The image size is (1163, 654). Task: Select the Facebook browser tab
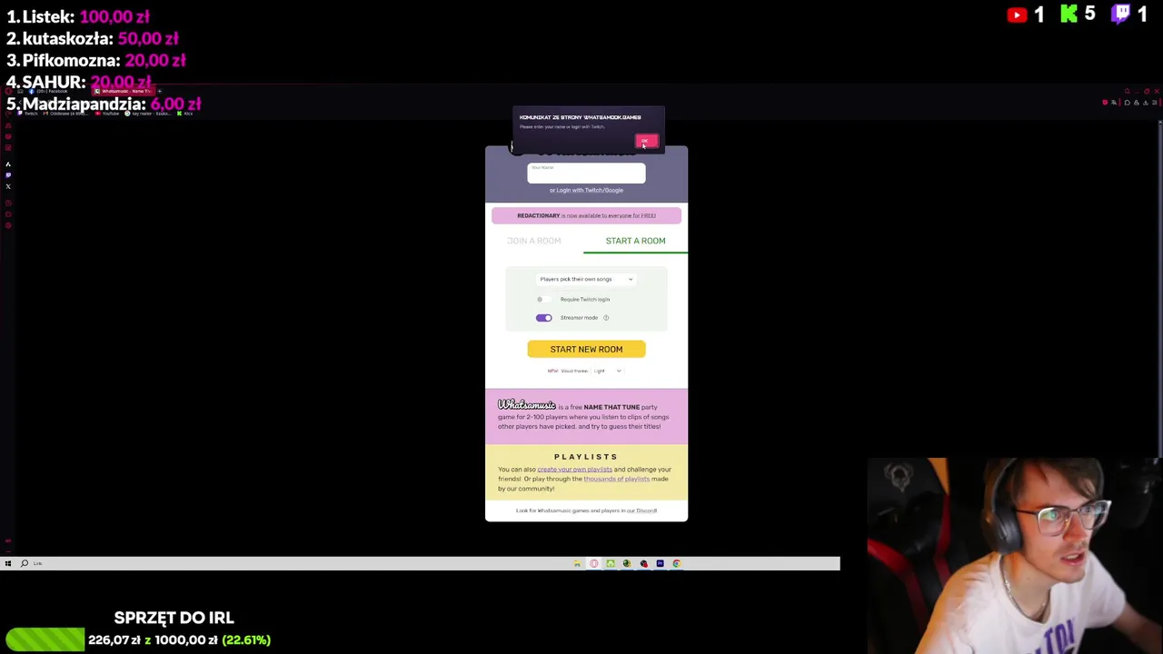click(x=48, y=91)
